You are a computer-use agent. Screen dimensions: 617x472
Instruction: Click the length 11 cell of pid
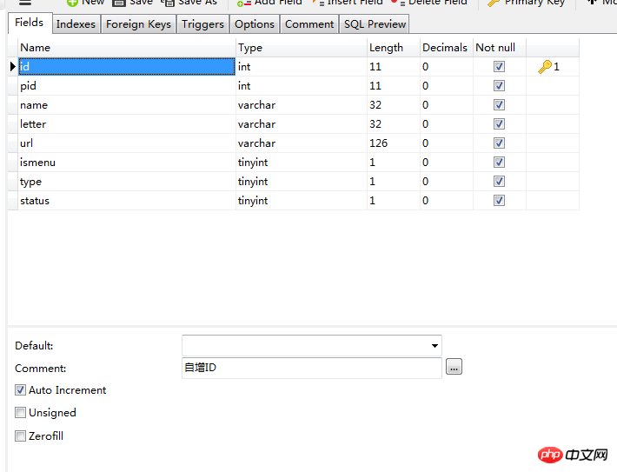coord(394,86)
